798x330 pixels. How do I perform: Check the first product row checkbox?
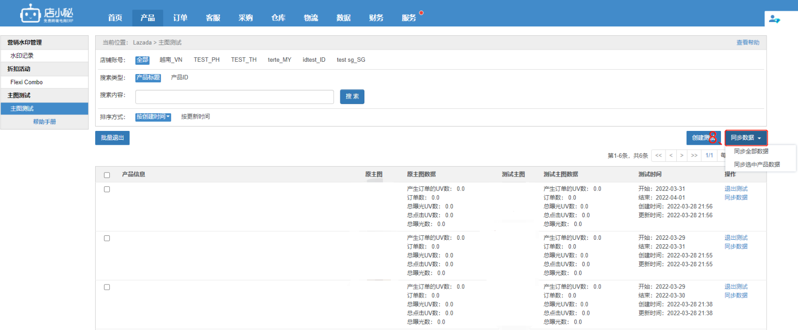107,189
